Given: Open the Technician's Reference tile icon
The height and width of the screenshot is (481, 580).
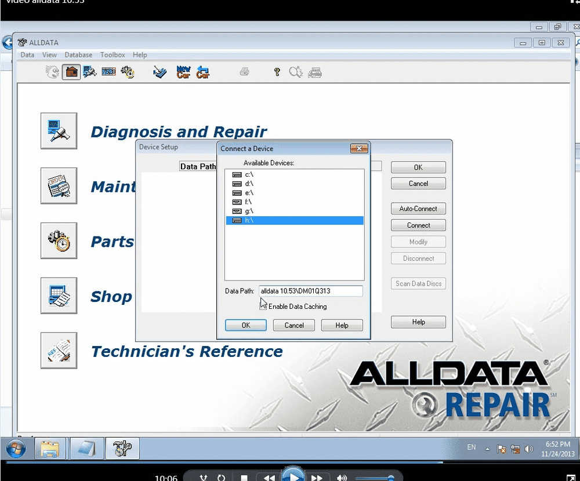Looking at the screenshot, I should click(59, 351).
